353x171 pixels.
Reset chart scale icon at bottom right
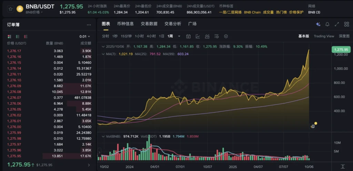coord(343,167)
